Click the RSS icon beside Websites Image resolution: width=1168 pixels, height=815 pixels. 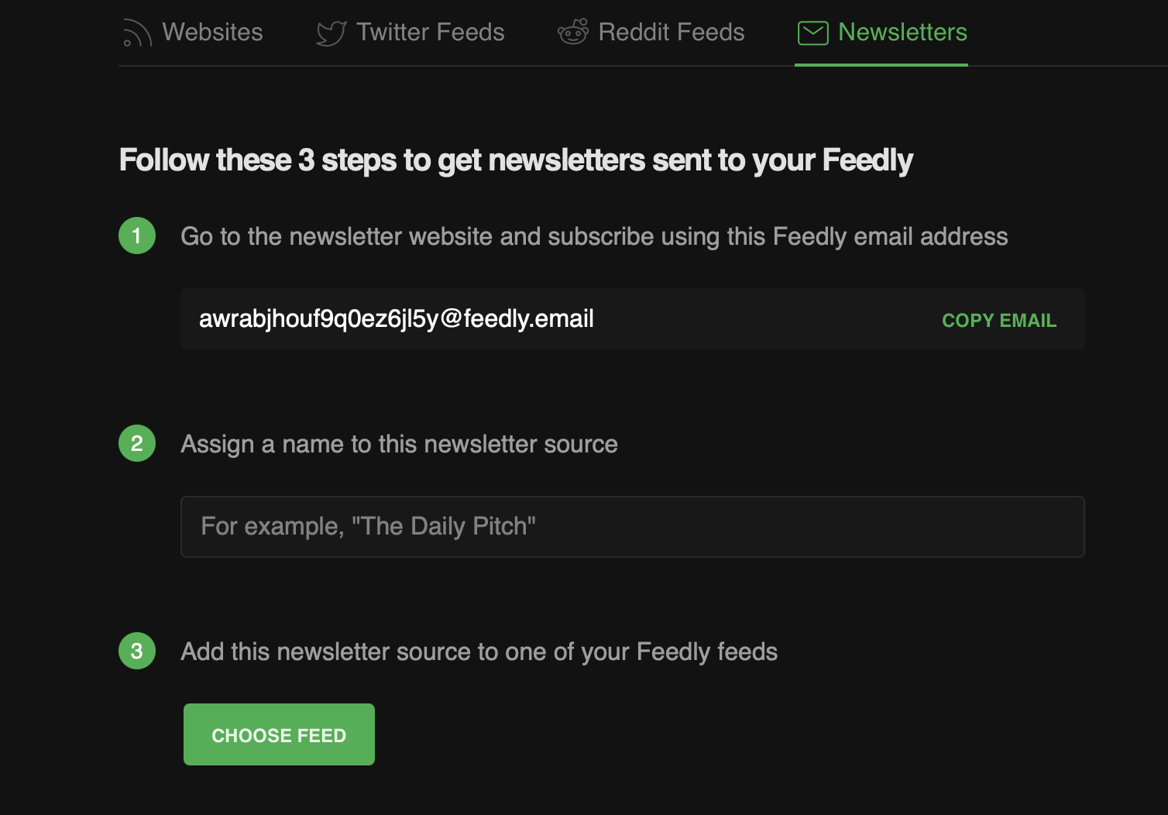click(137, 33)
